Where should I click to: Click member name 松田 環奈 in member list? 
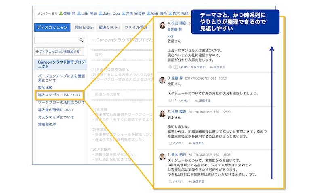coord(159,14)
